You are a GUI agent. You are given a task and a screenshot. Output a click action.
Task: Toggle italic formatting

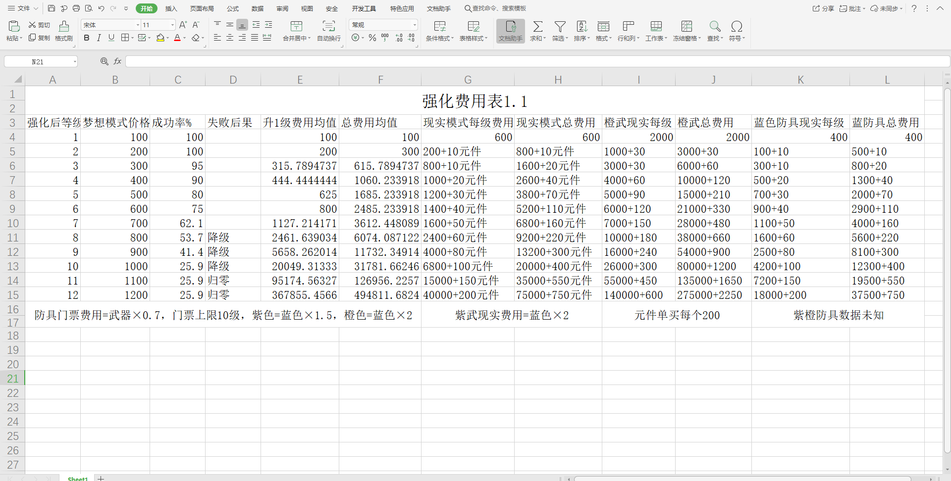[x=99, y=38]
